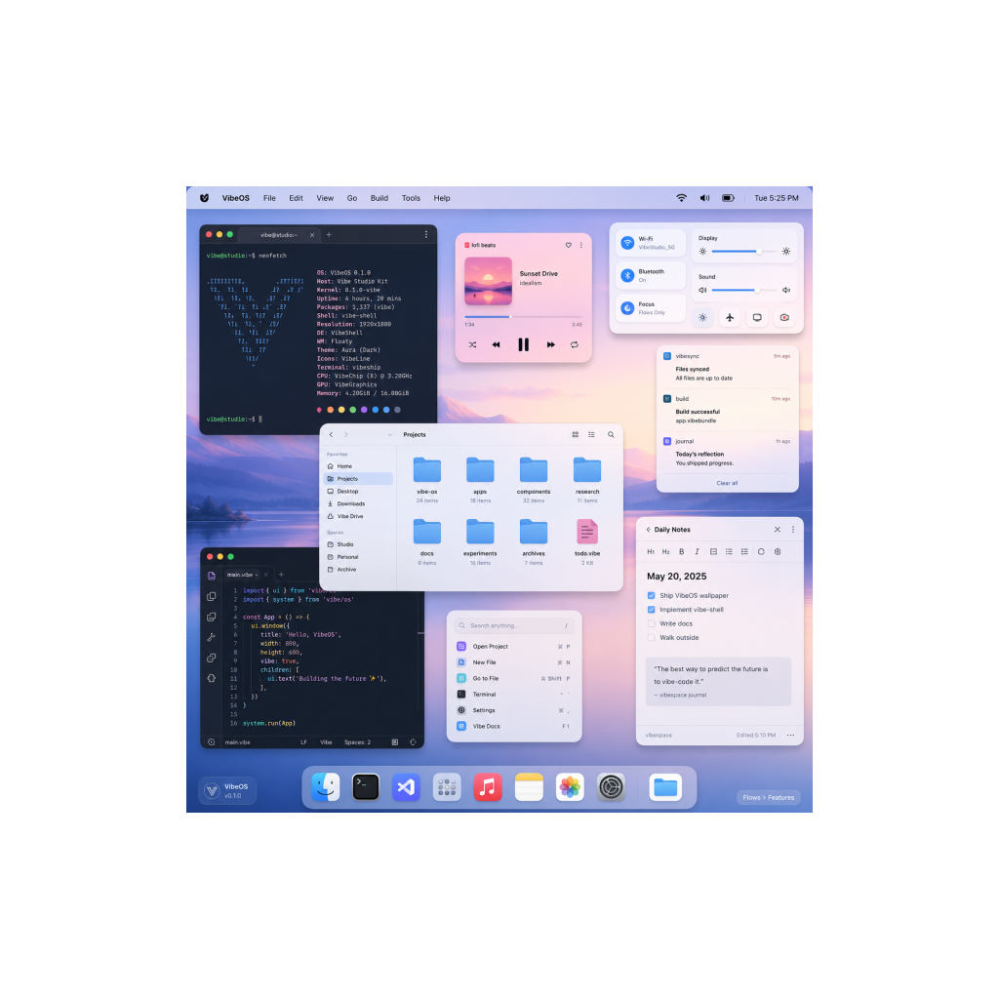Toggle the Focus Flows Only tile

[651, 308]
